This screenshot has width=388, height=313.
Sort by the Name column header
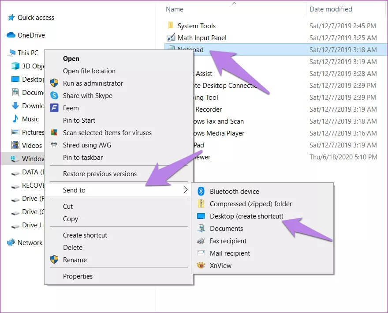tap(175, 9)
